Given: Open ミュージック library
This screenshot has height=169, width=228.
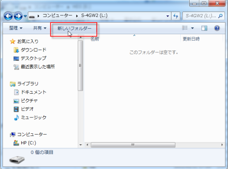Looking at the screenshot, I should [x=34, y=118].
